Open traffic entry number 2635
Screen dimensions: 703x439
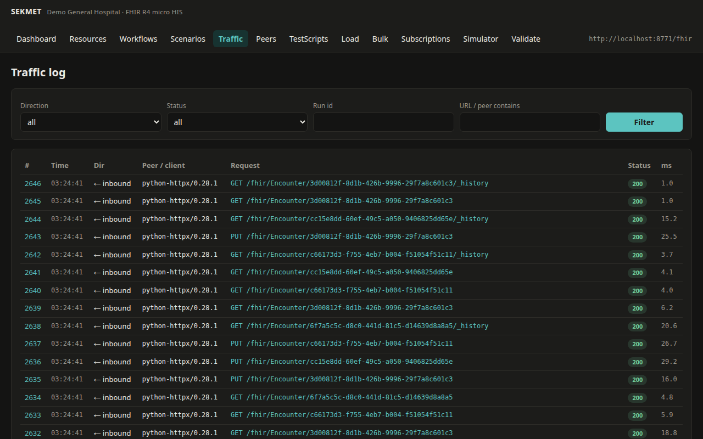pos(33,379)
